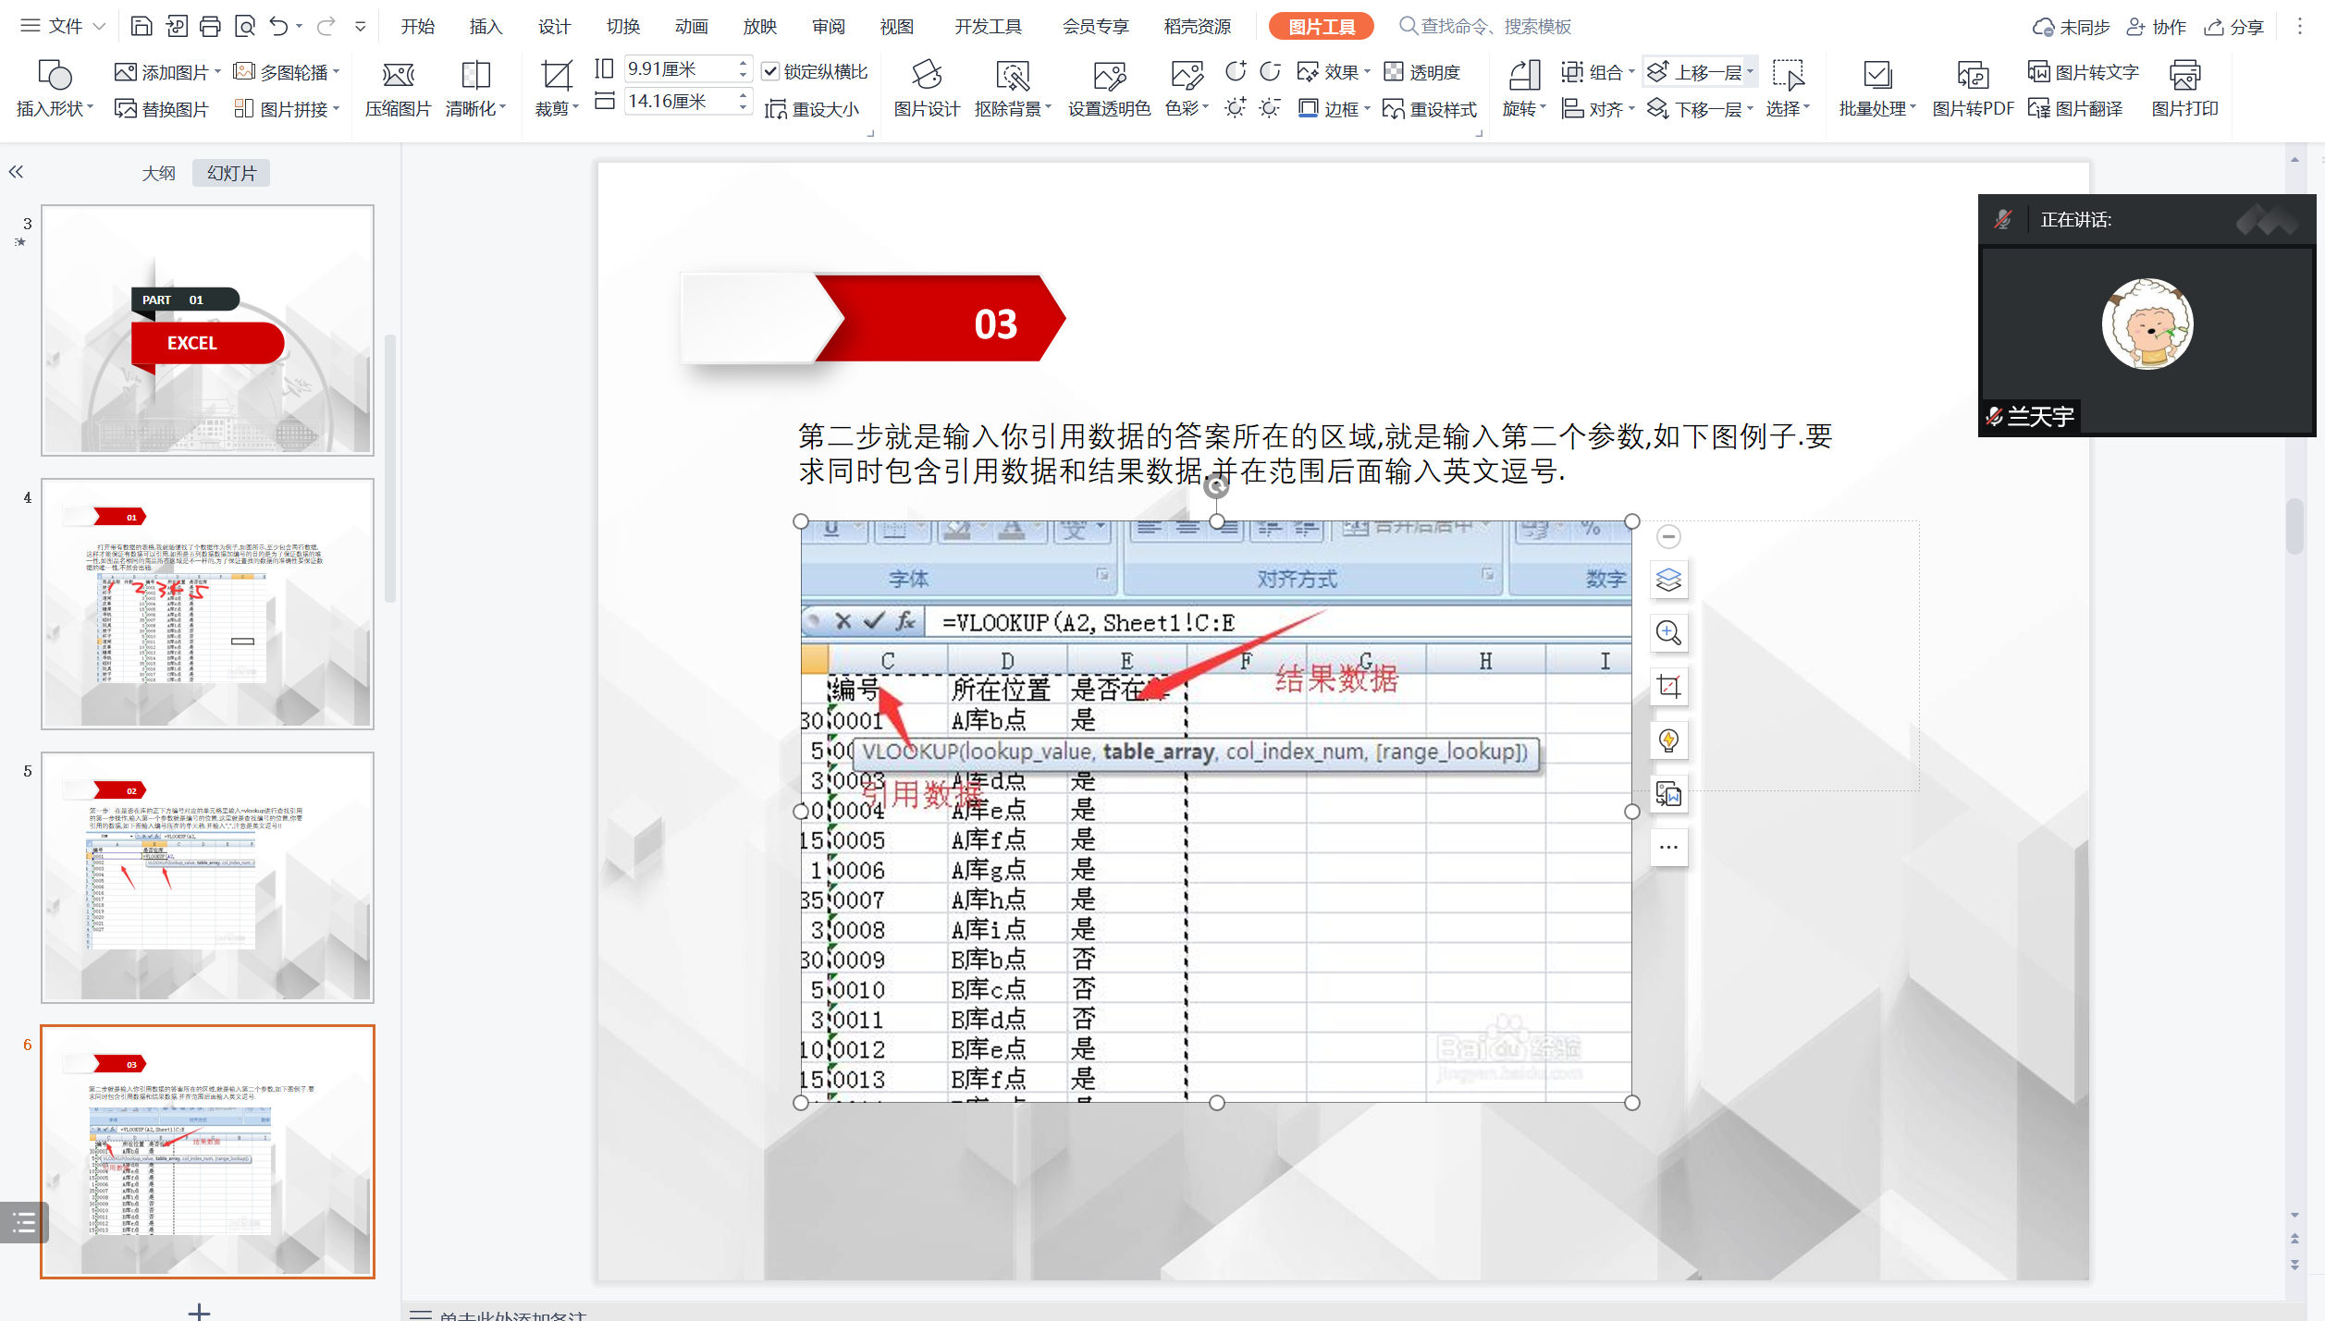
Task: Switch to the Animation (动画) tab
Action: click(x=691, y=27)
